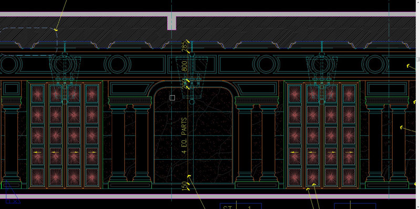Pick the central arched marble niche
The height and width of the screenshot is (209, 420).
pyautogui.click(x=193, y=135)
